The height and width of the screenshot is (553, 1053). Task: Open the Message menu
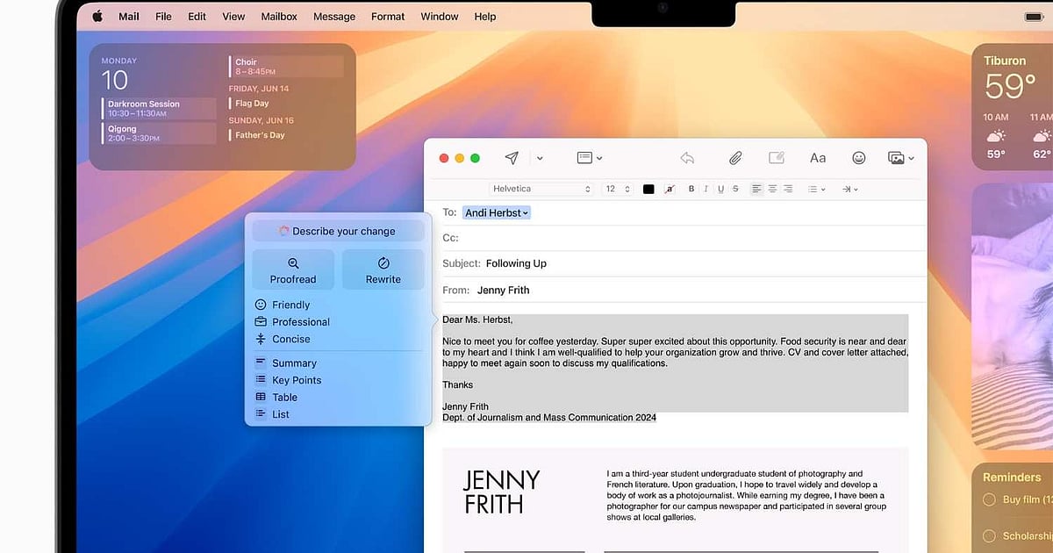coord(334,16)
